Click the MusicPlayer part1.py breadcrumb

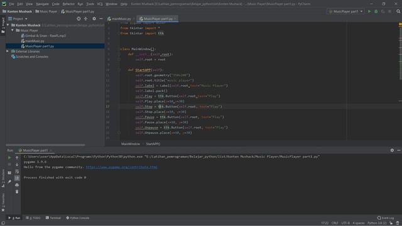click(x=77, y=11)
